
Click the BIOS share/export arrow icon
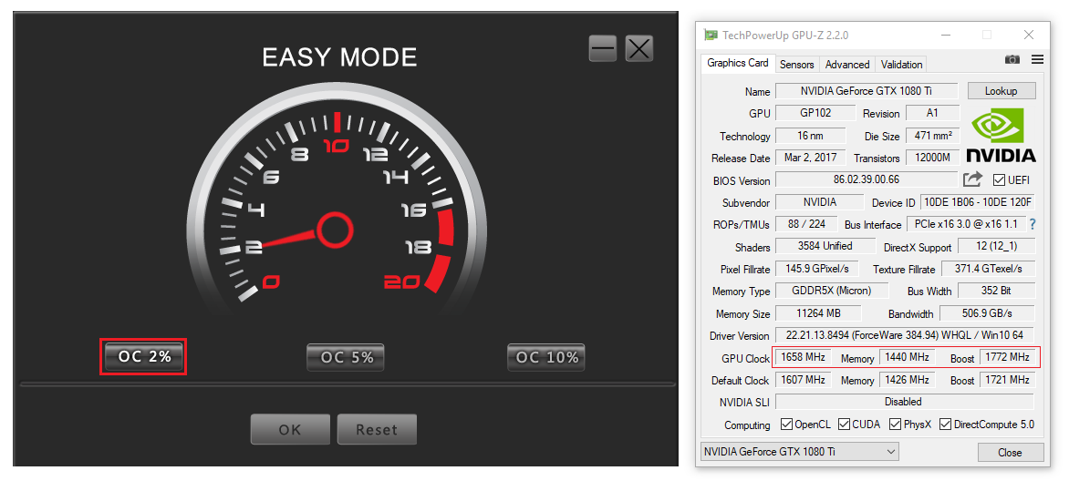(x=972, y=179)
